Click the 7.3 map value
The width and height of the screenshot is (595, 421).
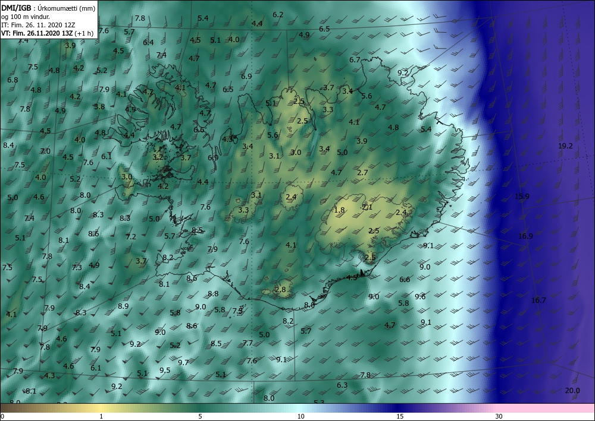77,268
